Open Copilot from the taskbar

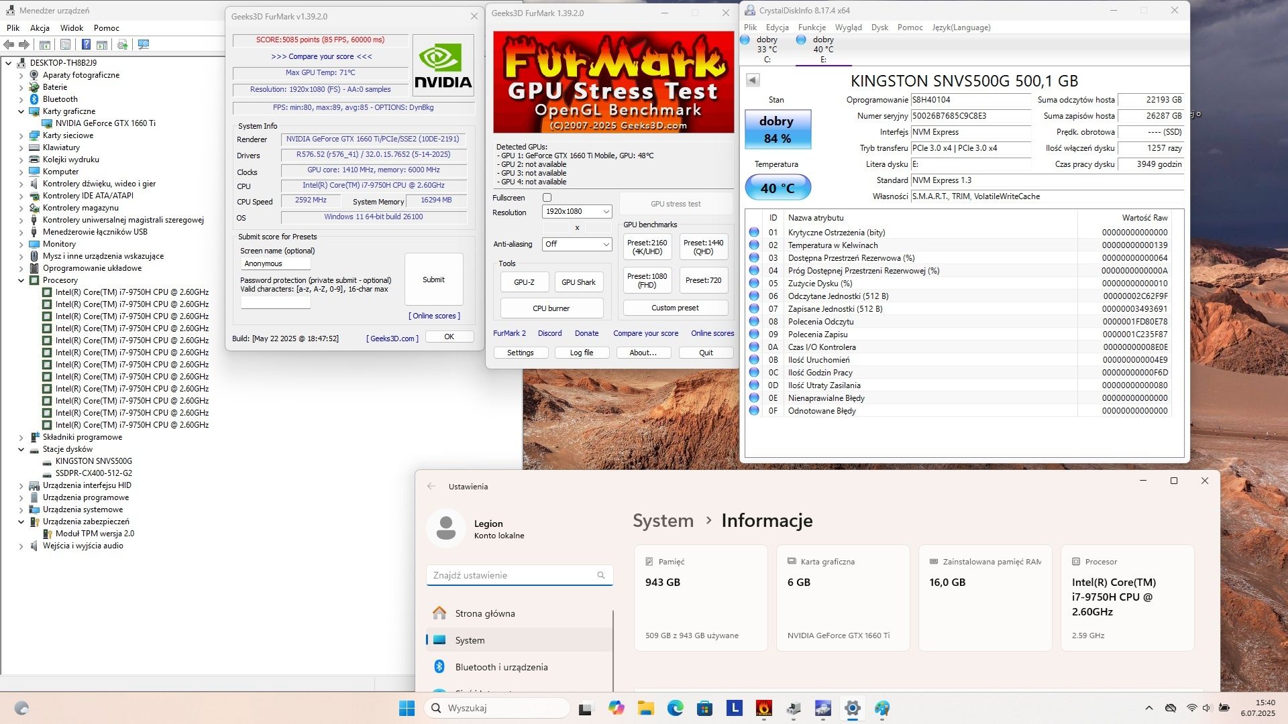[x=616, y=708]
